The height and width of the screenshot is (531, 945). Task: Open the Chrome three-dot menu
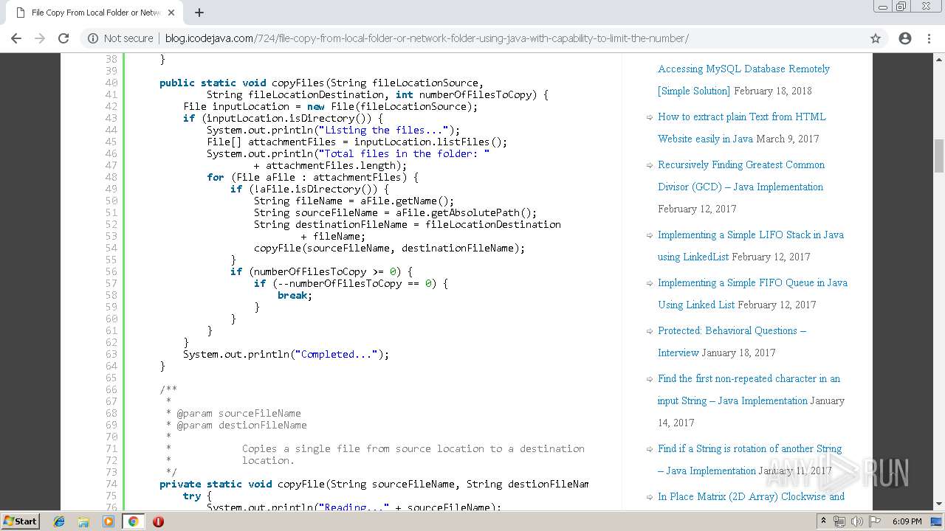click(x=929, y=38)
